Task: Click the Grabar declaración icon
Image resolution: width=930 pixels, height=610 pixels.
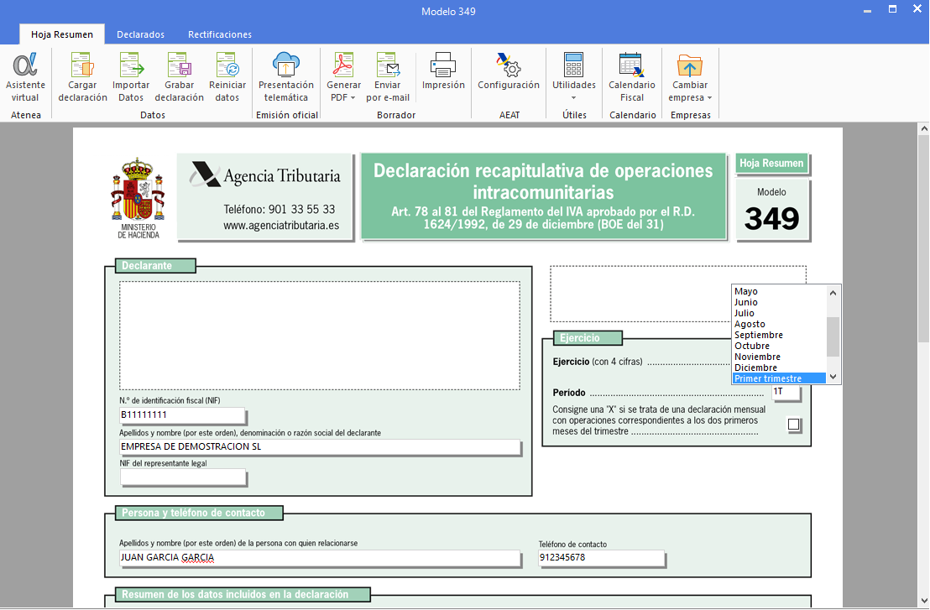Action: pyautogui.click(x=179, y=65)
